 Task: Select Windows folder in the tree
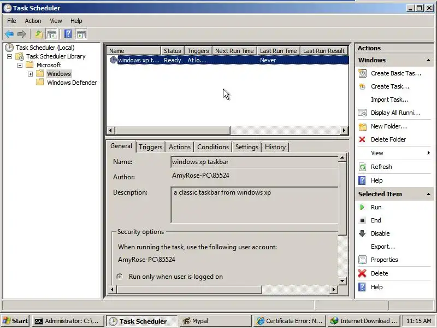click(x=59, y=74)
